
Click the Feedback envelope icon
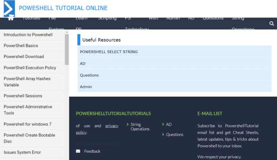tap(78, 151)
